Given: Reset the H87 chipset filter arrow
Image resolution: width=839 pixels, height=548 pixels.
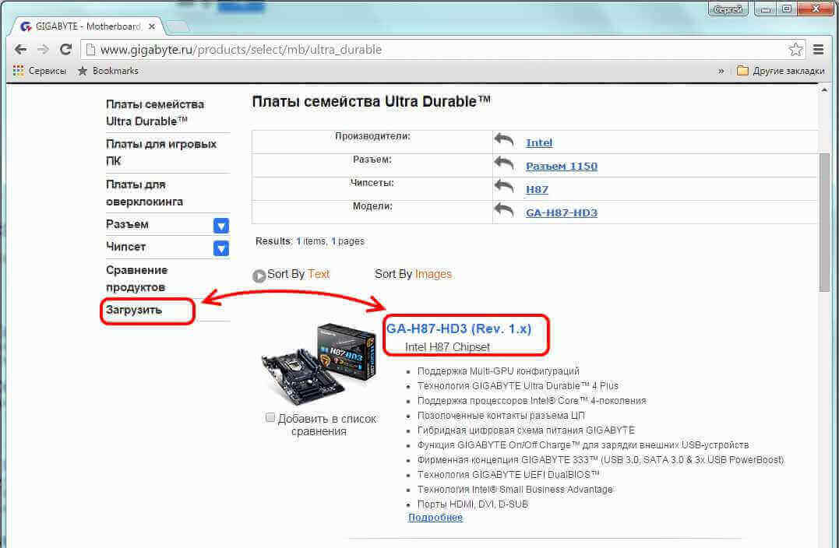Looking at the screenshot, I should click(503, 187).
